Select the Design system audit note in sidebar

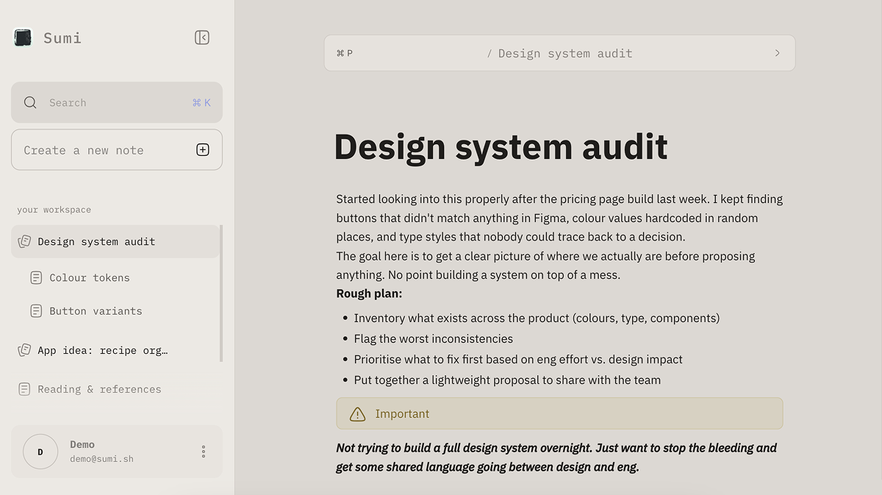96,241
